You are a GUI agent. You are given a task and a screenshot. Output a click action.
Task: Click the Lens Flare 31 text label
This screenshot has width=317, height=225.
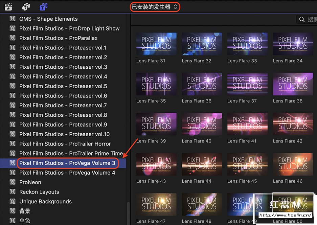tap(151, 61)
